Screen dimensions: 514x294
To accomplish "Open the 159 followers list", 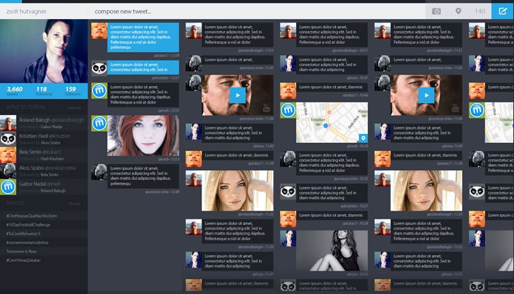I will point(71,92).
